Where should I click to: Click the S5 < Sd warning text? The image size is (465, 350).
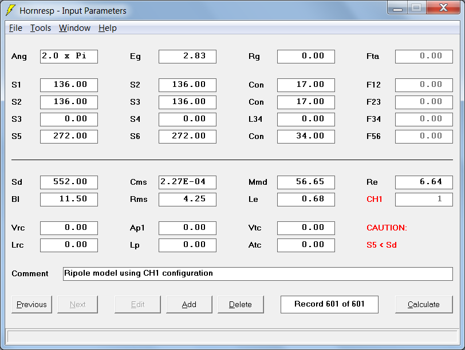click(x=381, y=245)
